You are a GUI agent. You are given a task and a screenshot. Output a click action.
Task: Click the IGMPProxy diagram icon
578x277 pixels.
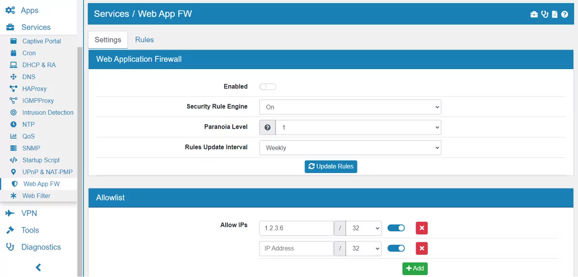click(13, 101)
